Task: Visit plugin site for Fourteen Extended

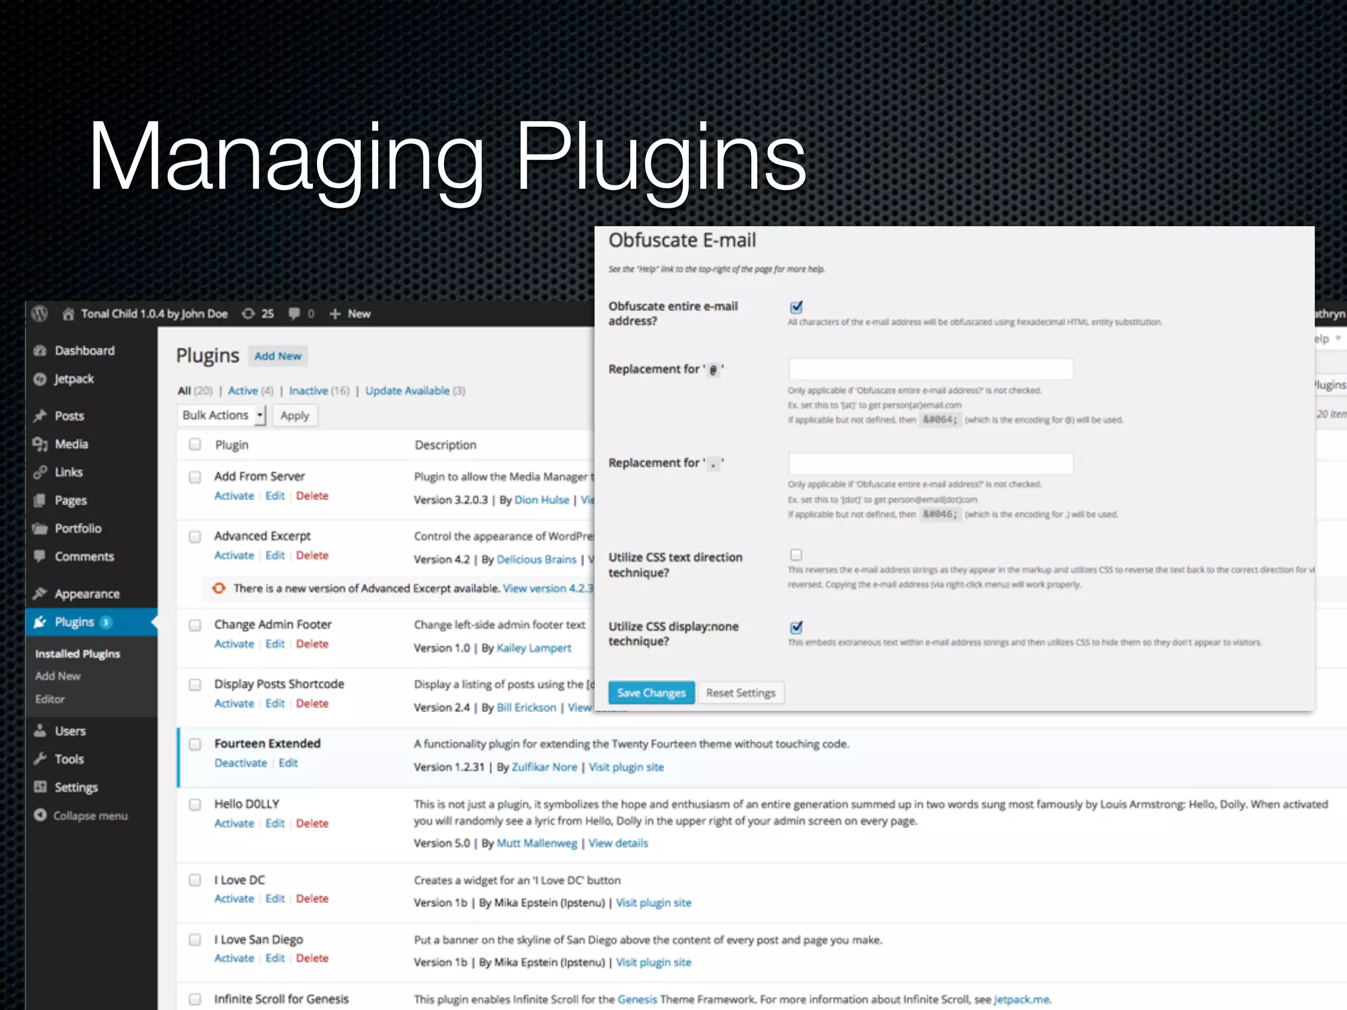Action: [x=626, y=767]
